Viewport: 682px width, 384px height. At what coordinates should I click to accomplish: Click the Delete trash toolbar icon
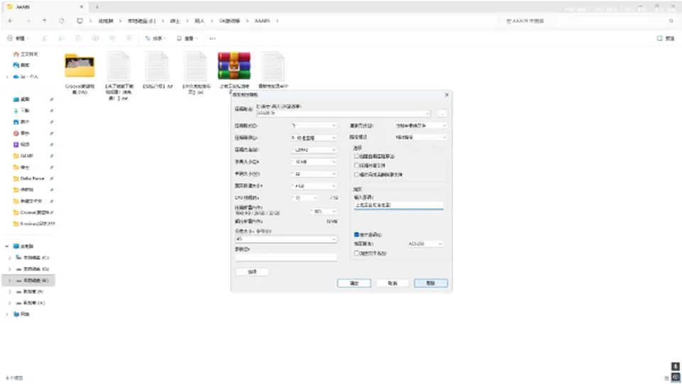tap(129, 38)
